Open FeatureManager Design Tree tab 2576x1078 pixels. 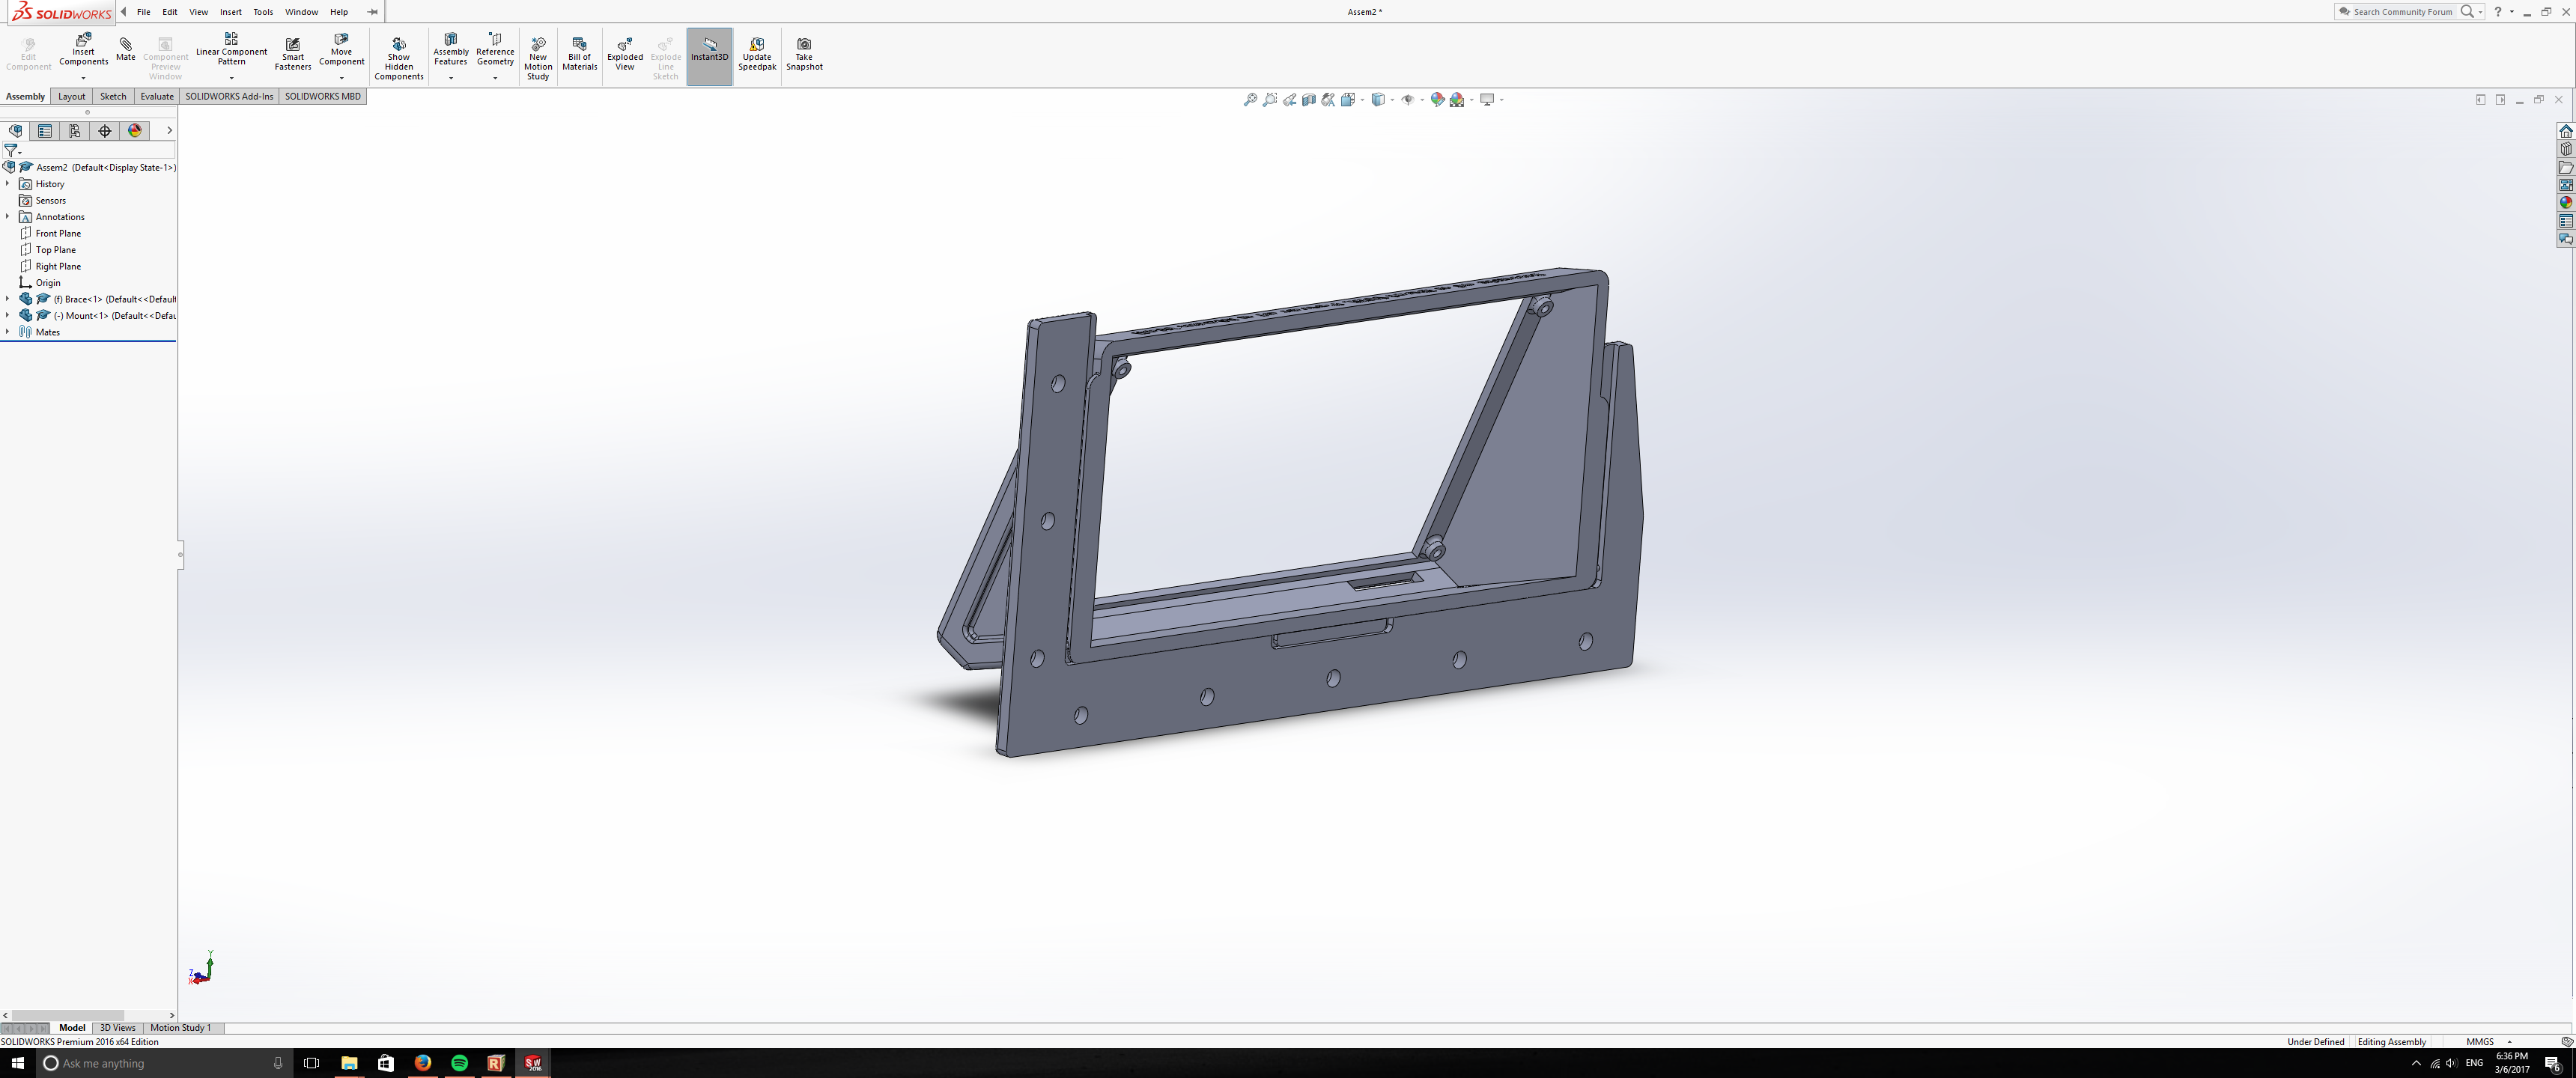pos(15,131)
